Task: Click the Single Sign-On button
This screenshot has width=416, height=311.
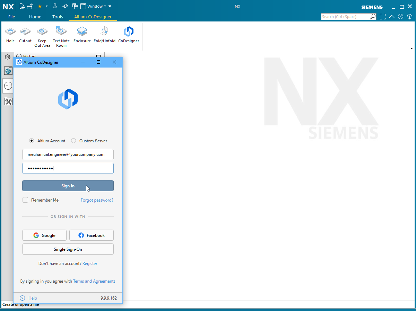Action: click(68, 249)
